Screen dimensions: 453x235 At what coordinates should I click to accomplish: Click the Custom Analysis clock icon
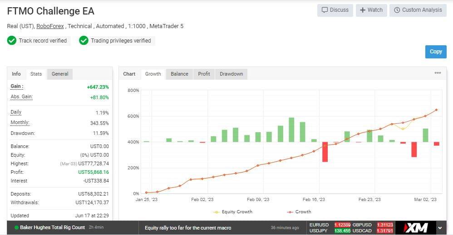click(x=397, y=10)
